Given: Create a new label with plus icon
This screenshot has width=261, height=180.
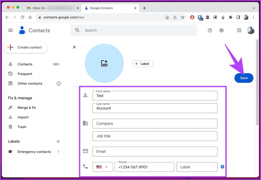Looking at the screenshot, I should click(x=58, y=141).
